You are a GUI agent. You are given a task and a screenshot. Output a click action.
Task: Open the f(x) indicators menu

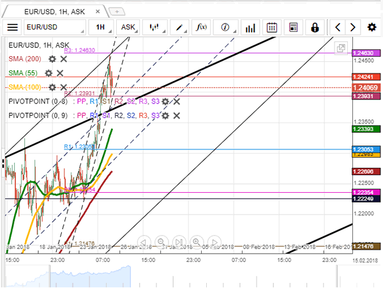pyautogui.click(x=201, y=27)
